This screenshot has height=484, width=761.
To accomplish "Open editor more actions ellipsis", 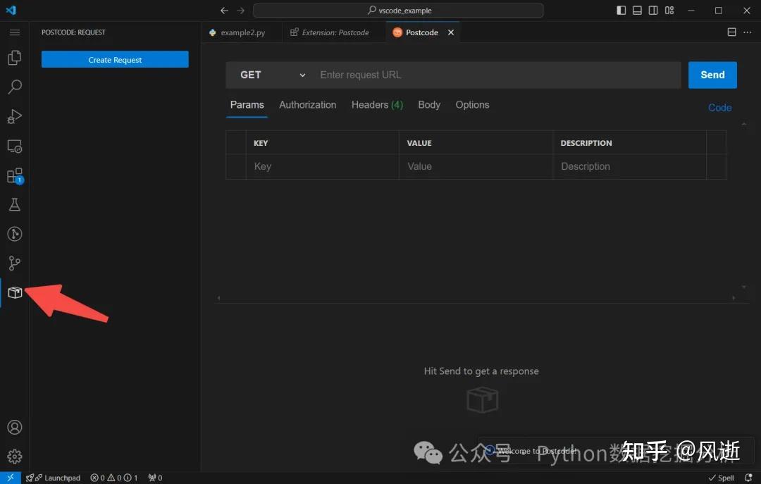I will coord(748,32).
